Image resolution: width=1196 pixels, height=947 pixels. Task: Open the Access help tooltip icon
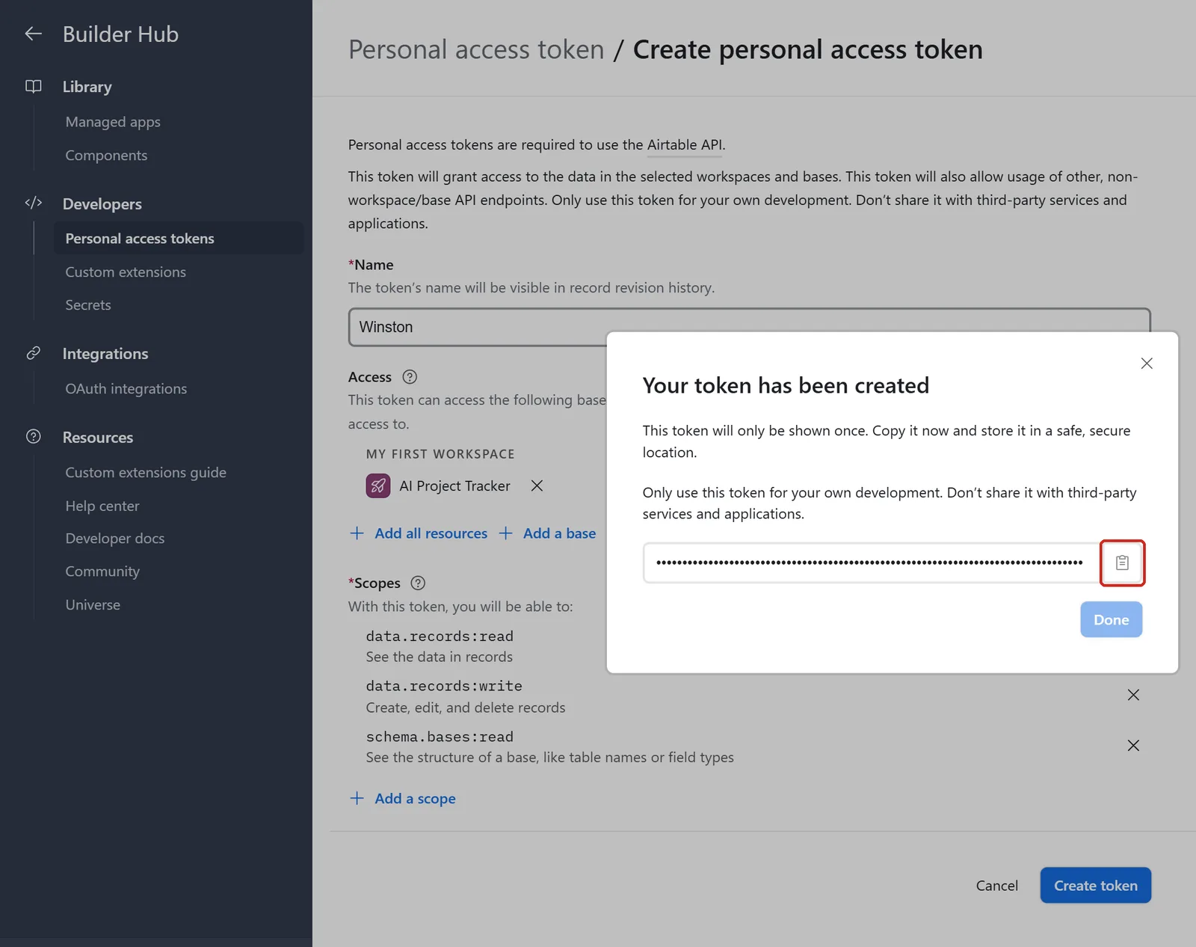(x=410, y=377)
